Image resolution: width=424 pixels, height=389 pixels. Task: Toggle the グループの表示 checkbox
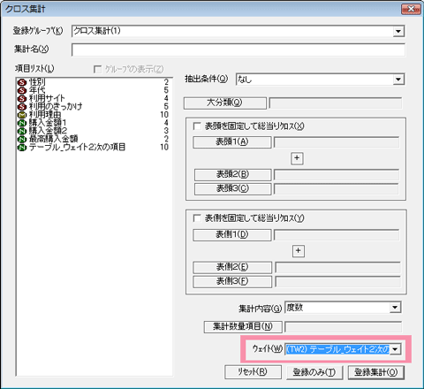[x=97, y=69]
